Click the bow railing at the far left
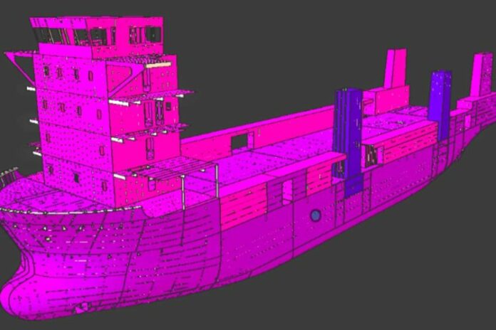 [x=7, y=176]
